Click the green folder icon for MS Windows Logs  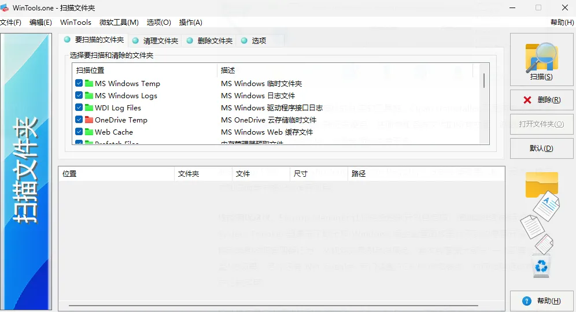[x=89, y=95]
